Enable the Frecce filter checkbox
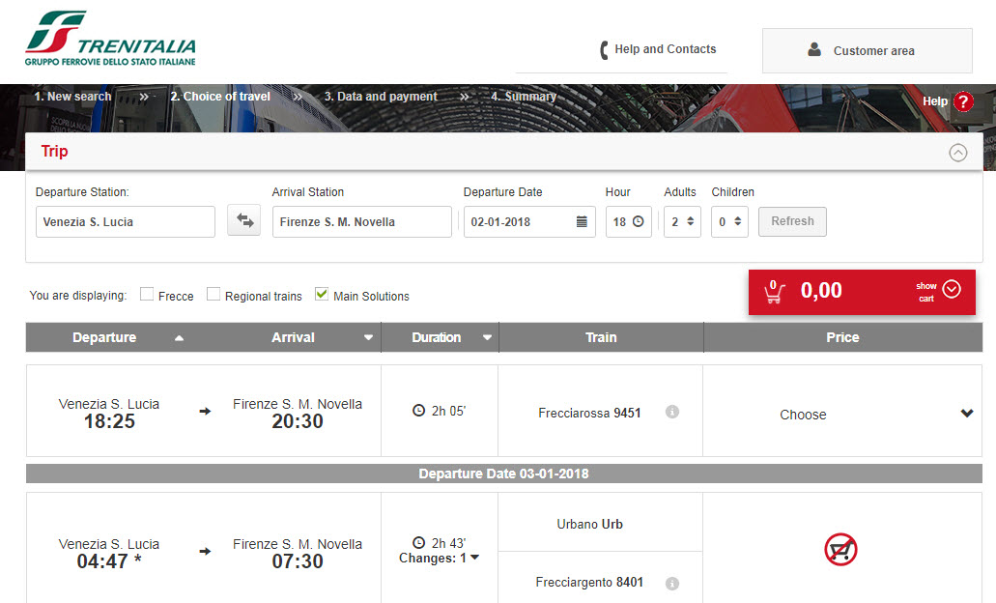The width and height of the screenshot is (996, 603). coord(147,294)
